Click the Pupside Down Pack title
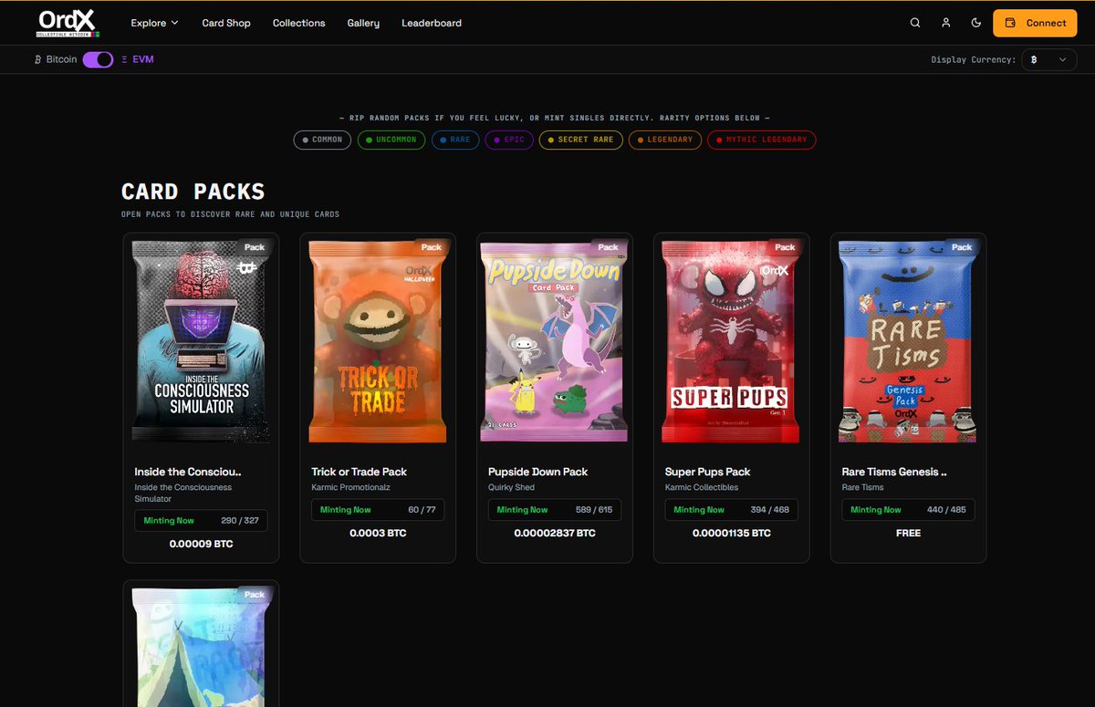This screenshot has height=707, width=1095. pyautogui.click(x=537, y=472)
